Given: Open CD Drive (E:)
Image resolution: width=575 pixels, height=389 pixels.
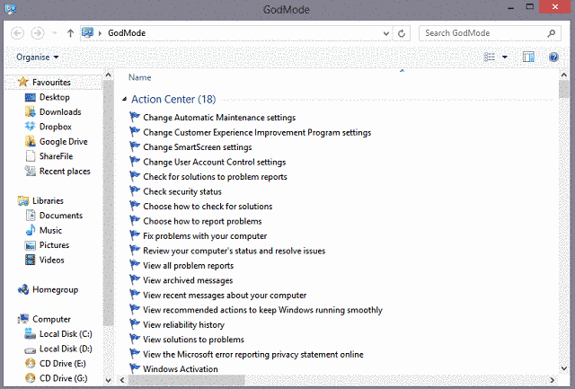Looking at the screenshot, I should [x=62, y=364].
